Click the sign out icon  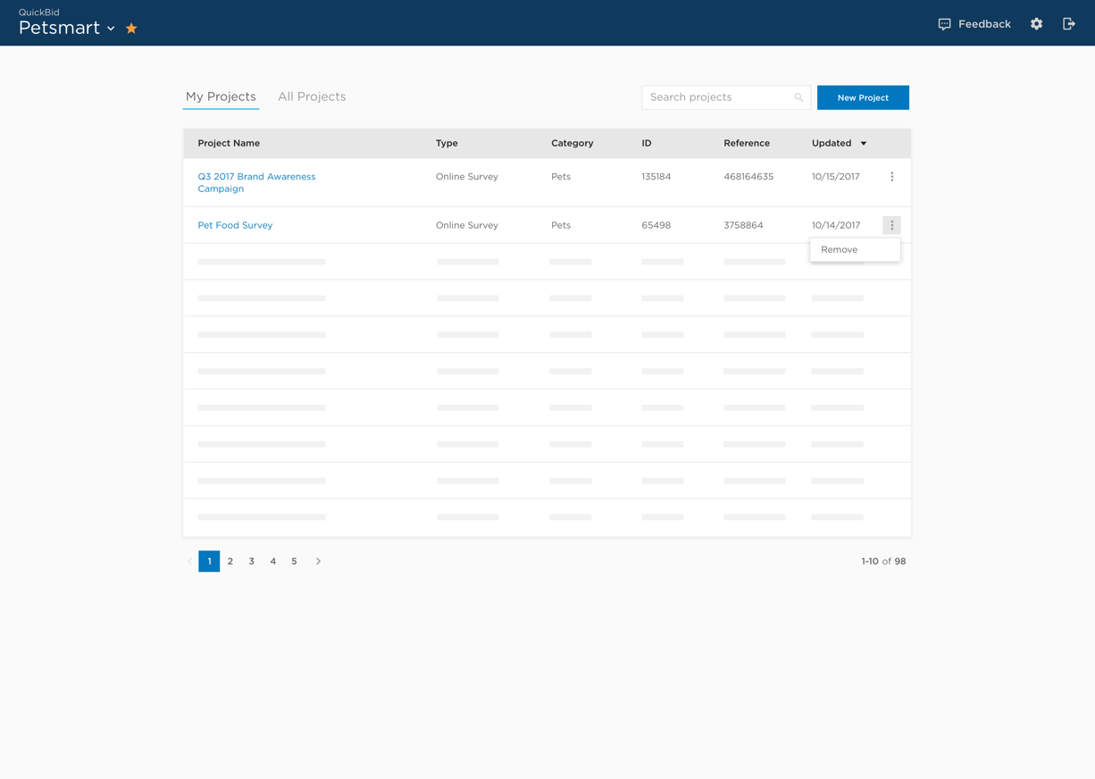1069,24
